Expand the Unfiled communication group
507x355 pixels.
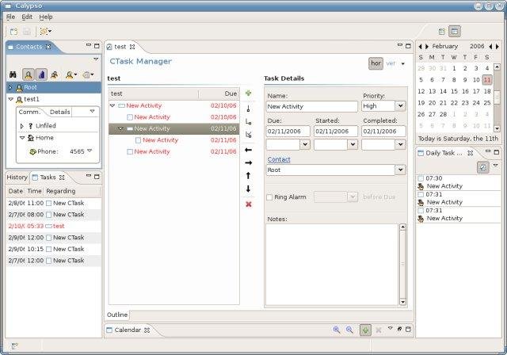(21, 126)
